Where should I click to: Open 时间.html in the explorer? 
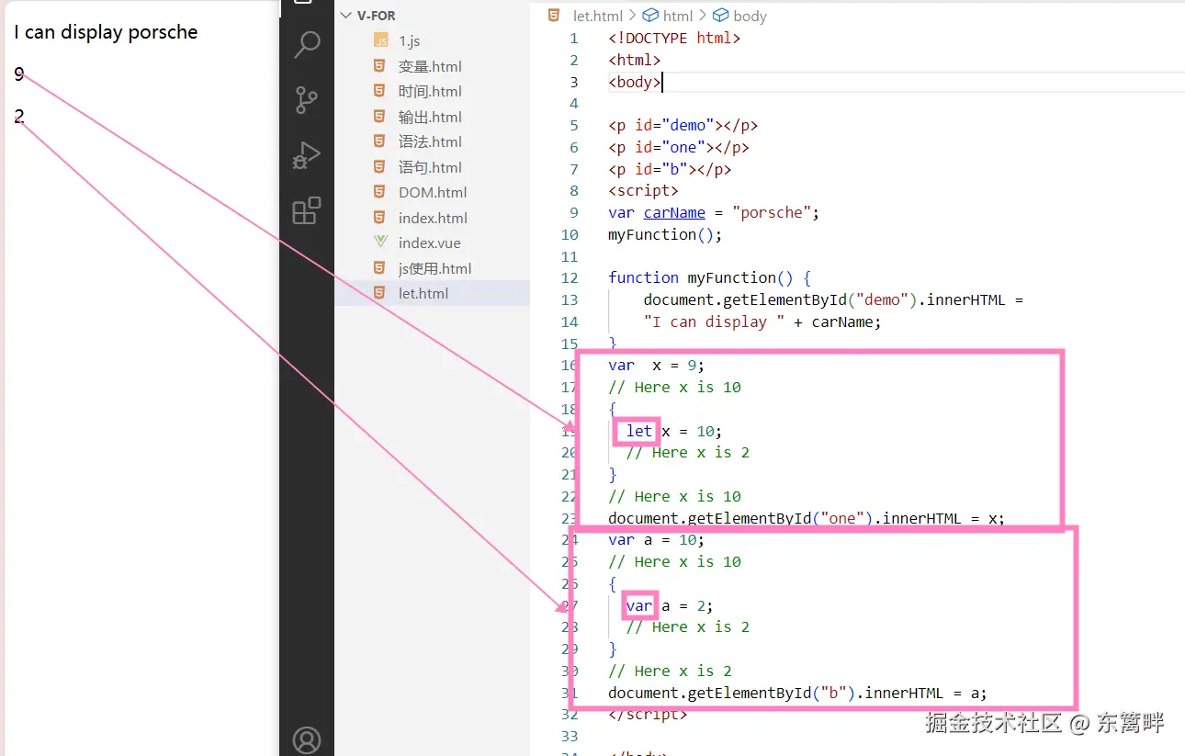coord(432,92)
